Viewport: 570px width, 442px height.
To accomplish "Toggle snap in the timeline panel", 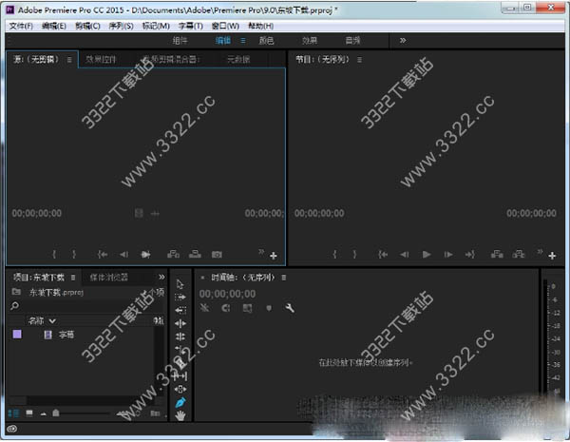I will point(225,308).
